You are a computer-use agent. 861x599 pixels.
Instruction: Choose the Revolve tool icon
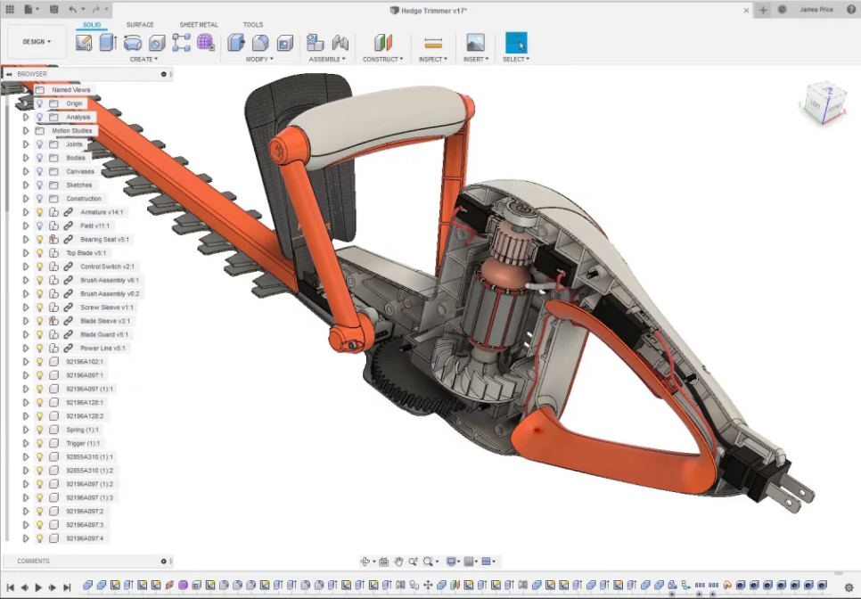[133, 43]
